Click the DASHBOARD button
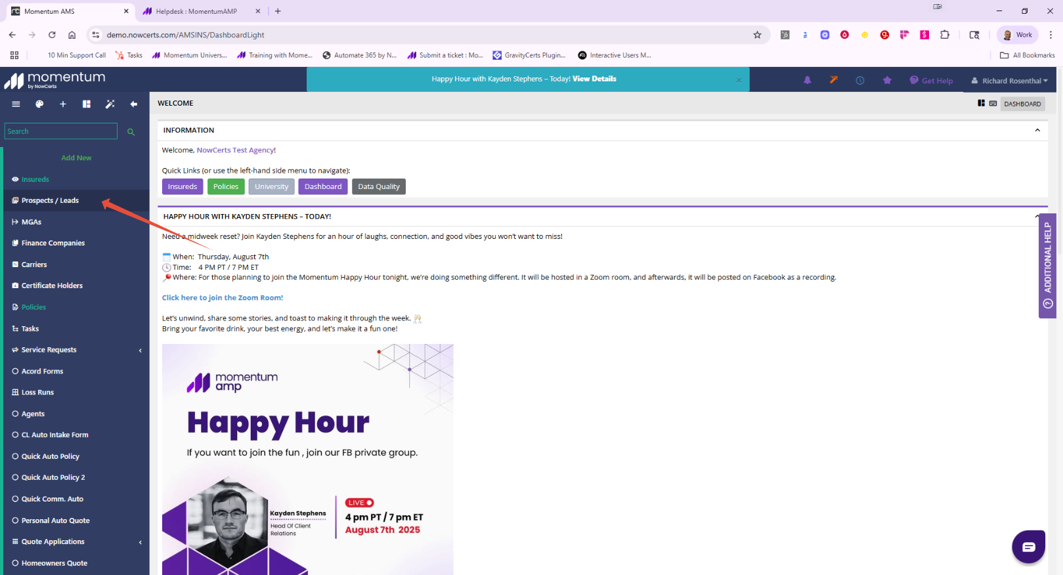Screen dimensions: 1063x575 click(1022, 104)
